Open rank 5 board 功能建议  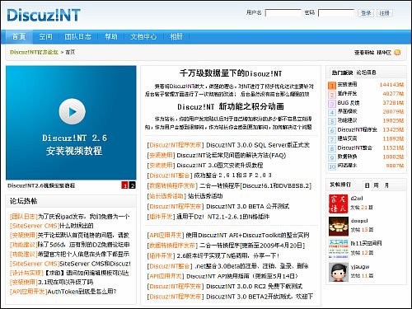tap(347, 120)
